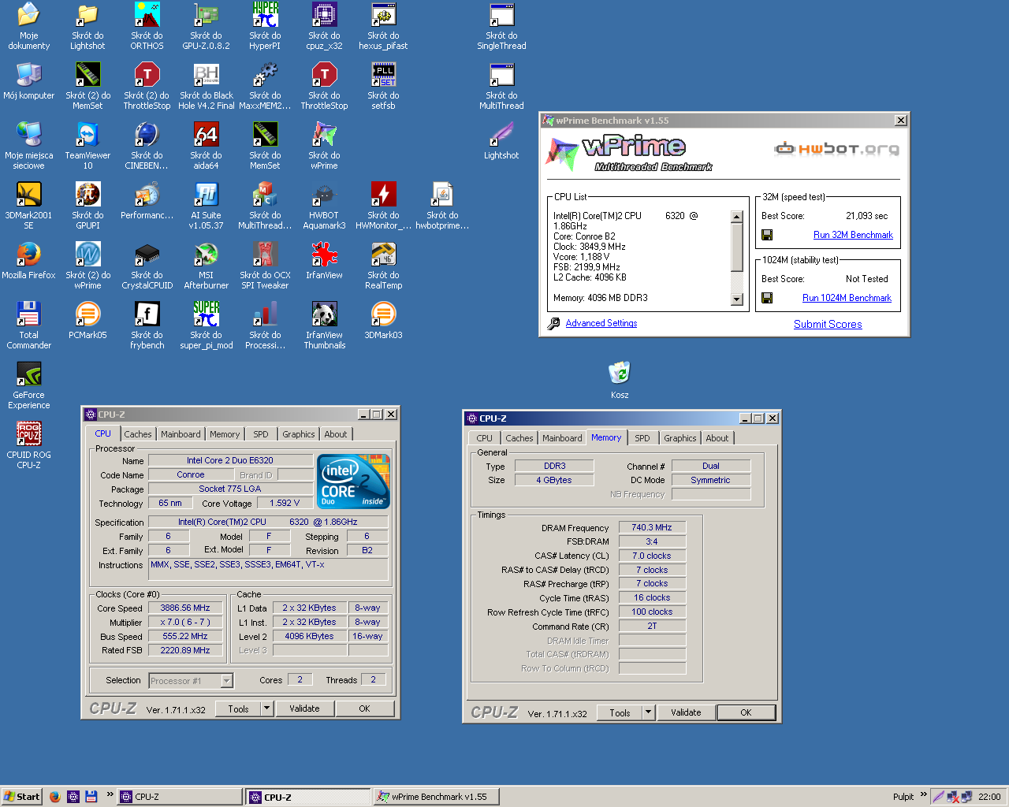
Task: Click OK in left CPU-Z window
Action: (364, 708)
